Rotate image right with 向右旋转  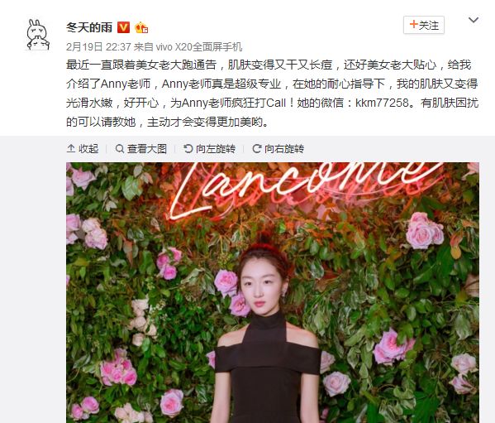(x=278, y=148)
